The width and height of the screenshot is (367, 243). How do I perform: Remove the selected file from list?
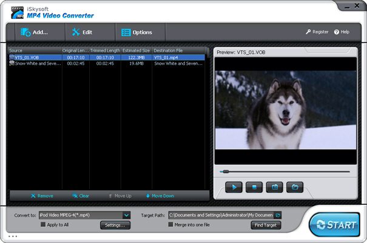point(42,196)
